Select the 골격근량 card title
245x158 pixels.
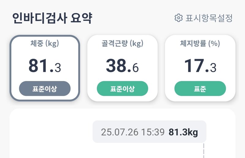pos(115,43)
